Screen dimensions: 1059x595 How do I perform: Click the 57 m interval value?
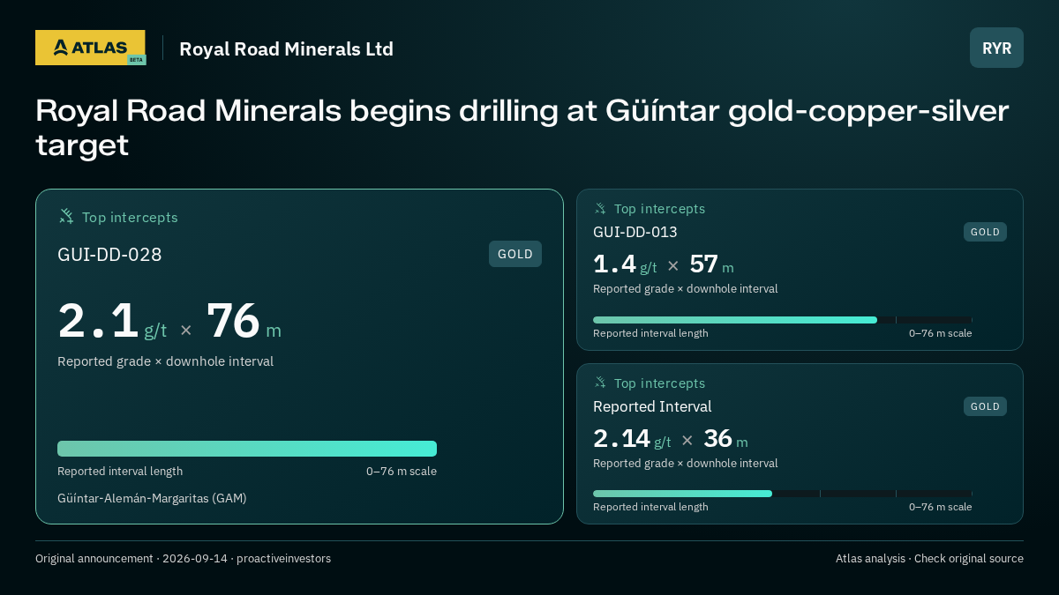point(711,264)
